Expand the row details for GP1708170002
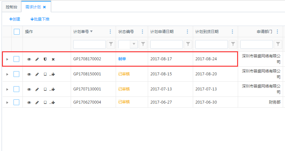Viewport: 285px width, 151px height. pos(7,59)
